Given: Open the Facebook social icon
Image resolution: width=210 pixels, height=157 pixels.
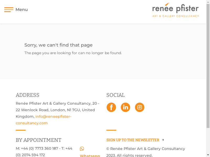Looking at the screenshot, I should 111,107.
